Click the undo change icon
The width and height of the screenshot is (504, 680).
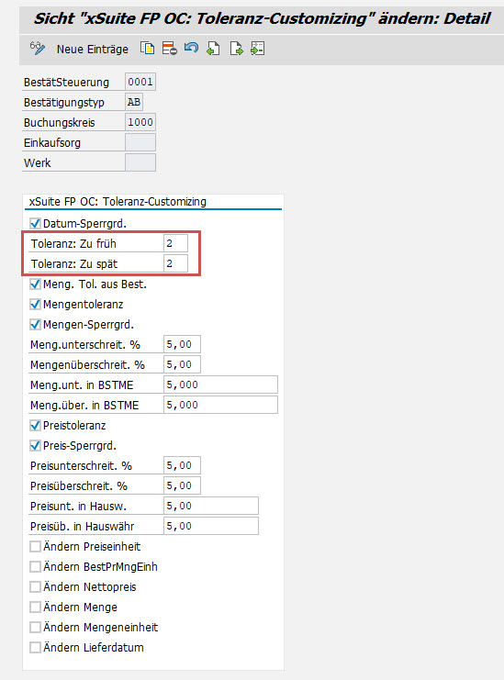[191, 48]
